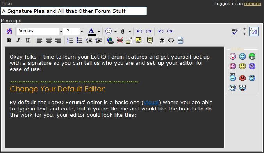
Task: Toggle bold formatting
Action: pyautogui.click(x=9, y=40)
